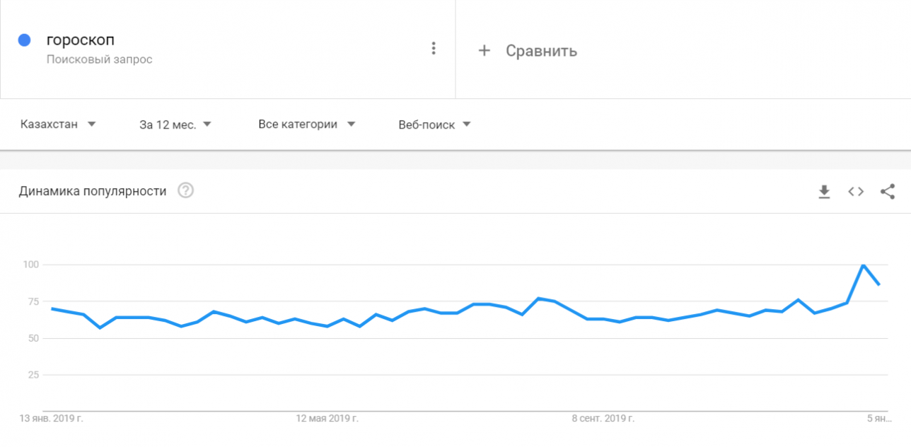Open the Все категории dropdown
911x447 pixels.
click(x=306, y=124)
